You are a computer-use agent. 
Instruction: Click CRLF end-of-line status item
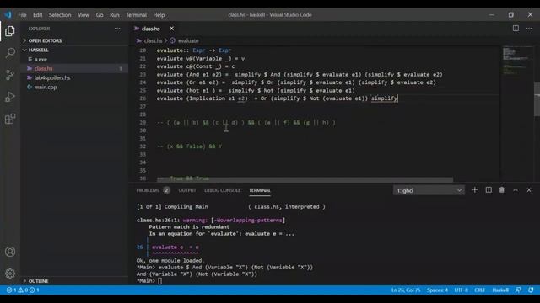tap(480, 290)
